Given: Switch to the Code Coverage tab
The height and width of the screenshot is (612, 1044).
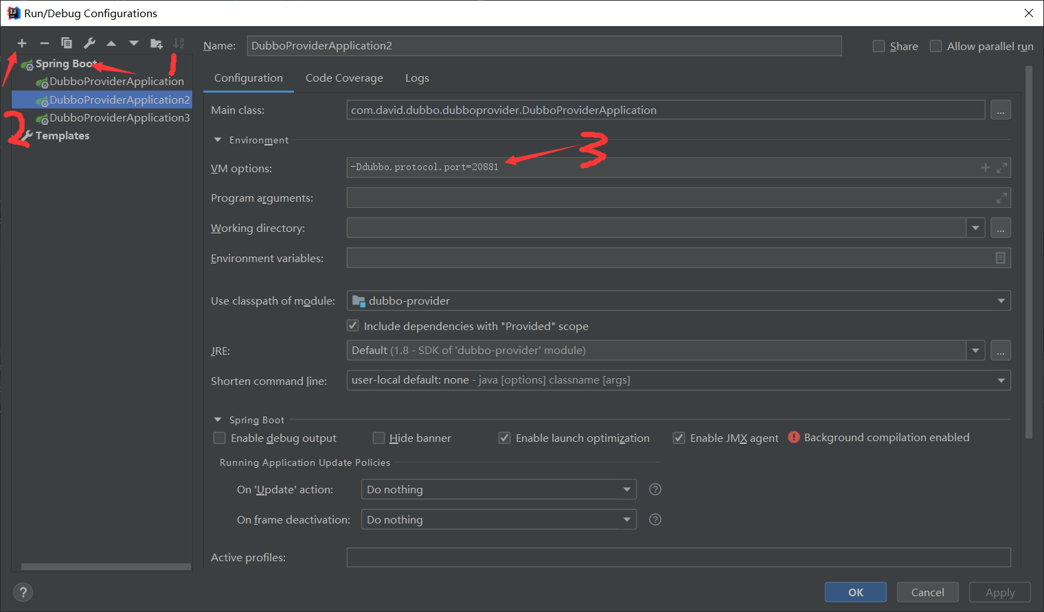Looking at the screenshot, I should (343, 78).
